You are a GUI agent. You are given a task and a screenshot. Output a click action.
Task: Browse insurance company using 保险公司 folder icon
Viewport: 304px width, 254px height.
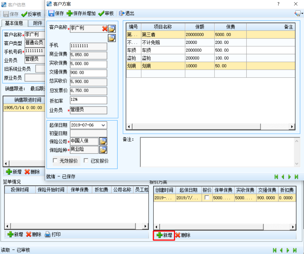pos(103,141)
